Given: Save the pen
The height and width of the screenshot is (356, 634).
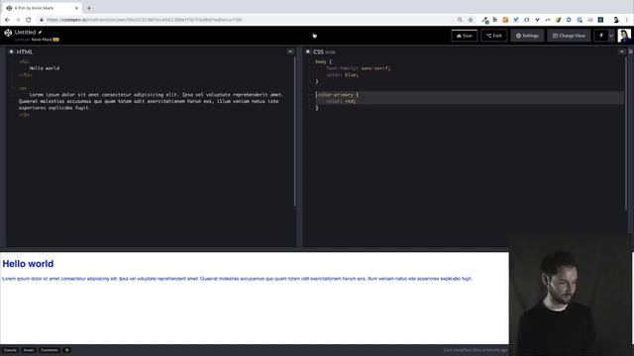Looking at the screenshot, I should tap(464, 36).
